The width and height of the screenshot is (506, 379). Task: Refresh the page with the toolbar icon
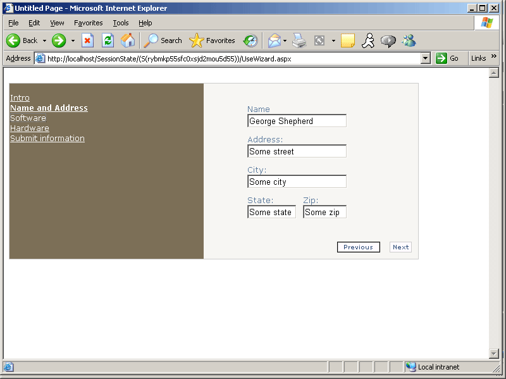click(108, 40)
